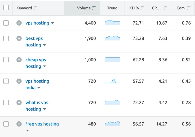195x137 pixels.
Task: Open dropdown arrow for 'what is vps hosting'
Action: pyautogui.click(x=44, y=109)
